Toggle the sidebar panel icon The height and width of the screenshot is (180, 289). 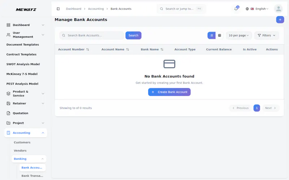pyautogui.click(x=58, y=9)
